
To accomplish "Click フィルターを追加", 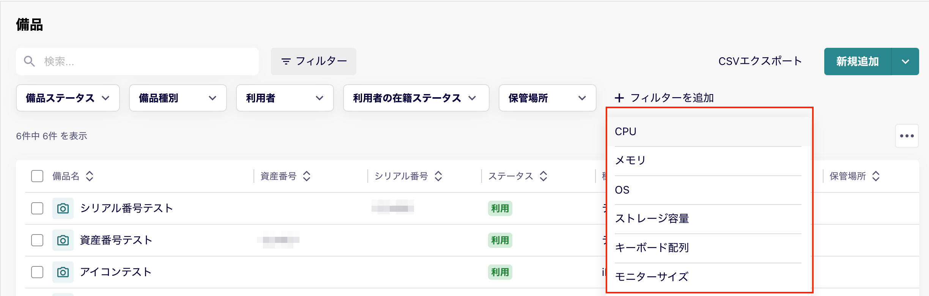I will 664,98.
